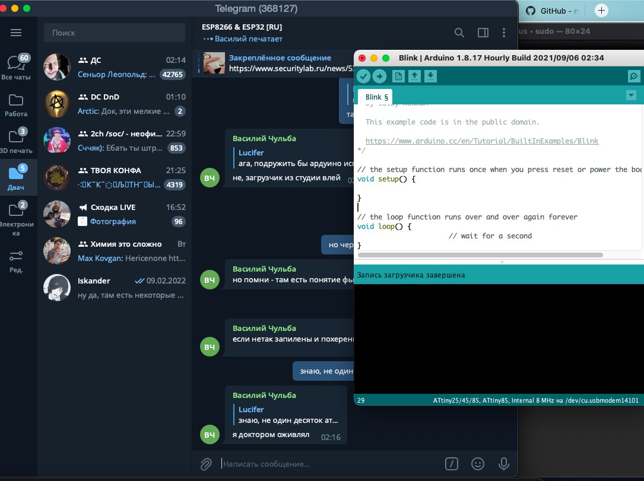Open the Iskander chat
The image size is (644, 481).
(x=115, y=288)
